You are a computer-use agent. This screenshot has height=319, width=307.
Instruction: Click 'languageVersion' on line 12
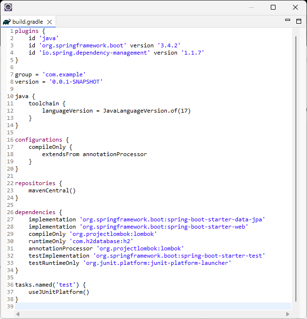click(67, 111)
